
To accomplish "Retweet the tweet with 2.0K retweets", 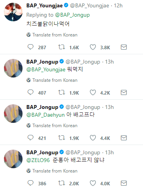I will [x=61, y=183].
